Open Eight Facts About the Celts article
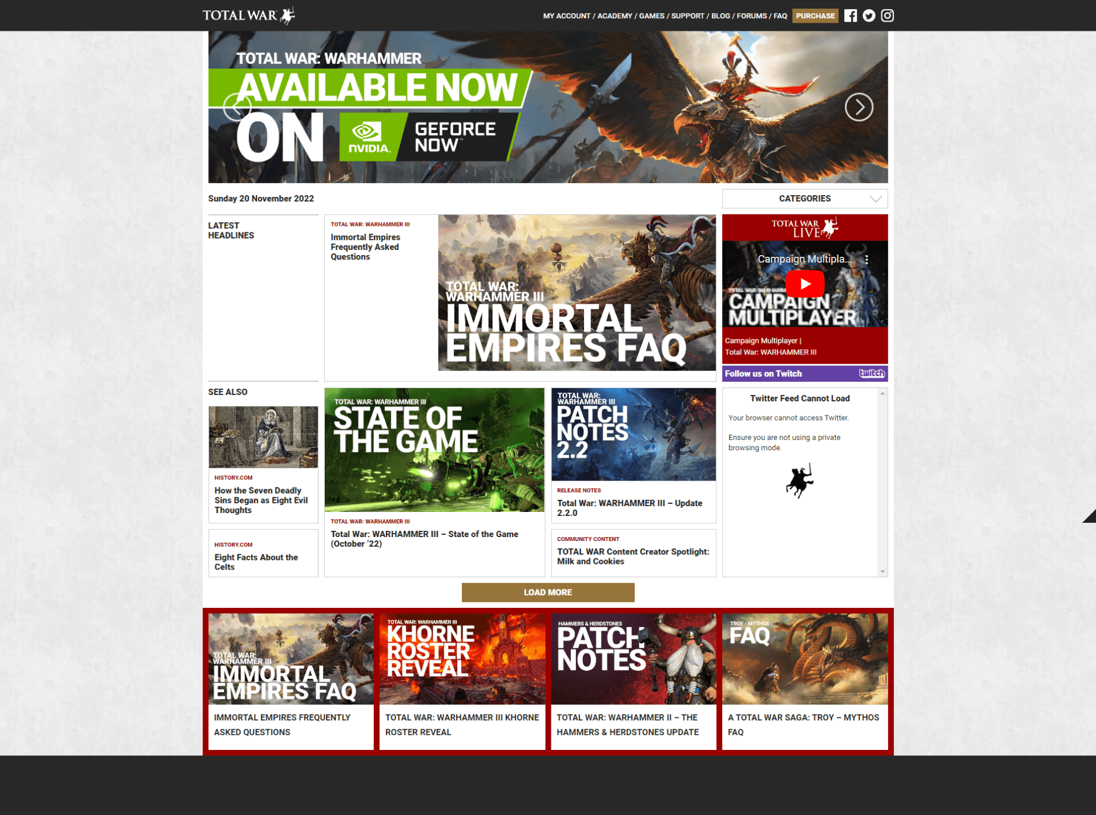Viewport: 1096px width, 815px height. coord(256,562)
